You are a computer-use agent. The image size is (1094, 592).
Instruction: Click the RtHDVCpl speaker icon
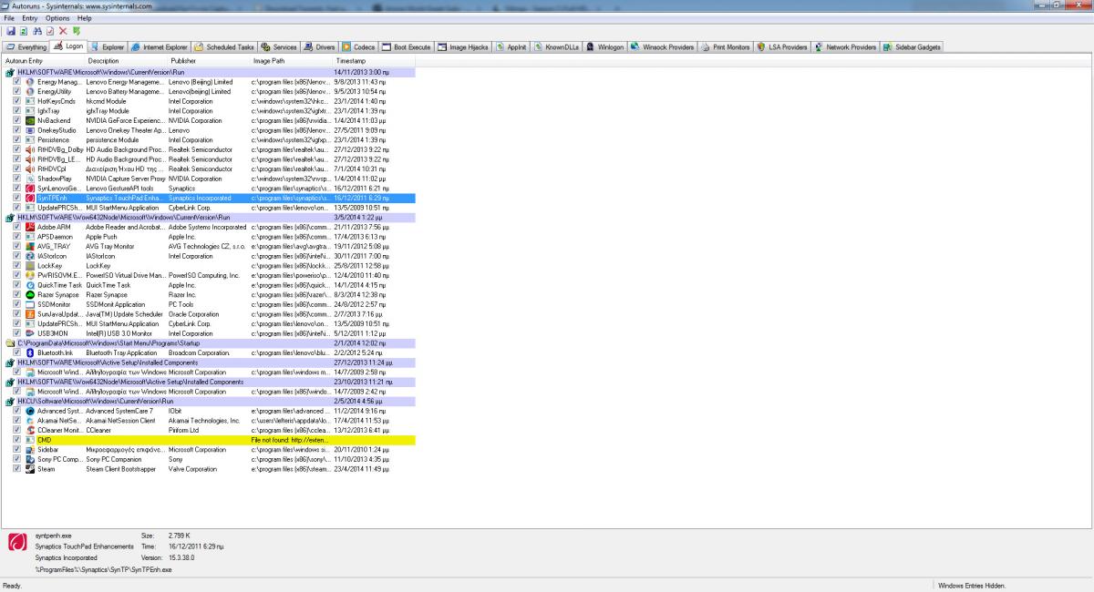[x=30, y=168]
